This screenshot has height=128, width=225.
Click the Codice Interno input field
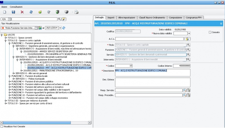click(x=182, y=66)
